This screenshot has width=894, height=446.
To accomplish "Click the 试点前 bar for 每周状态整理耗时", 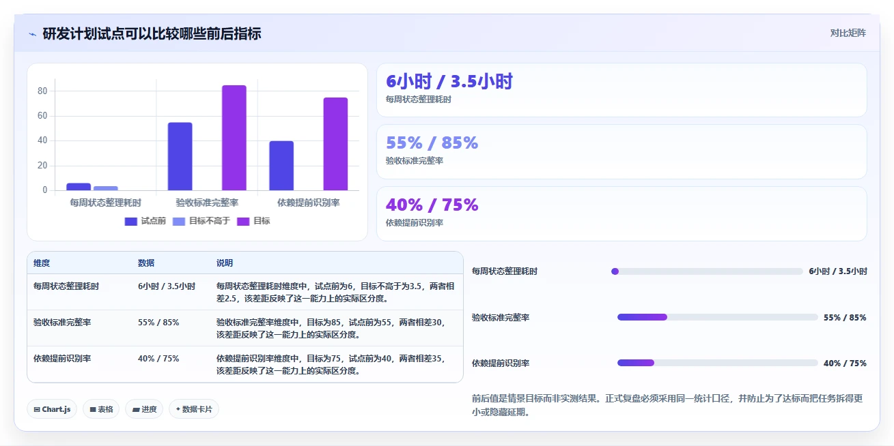I will pyautogui.click(x=79, y=187).
